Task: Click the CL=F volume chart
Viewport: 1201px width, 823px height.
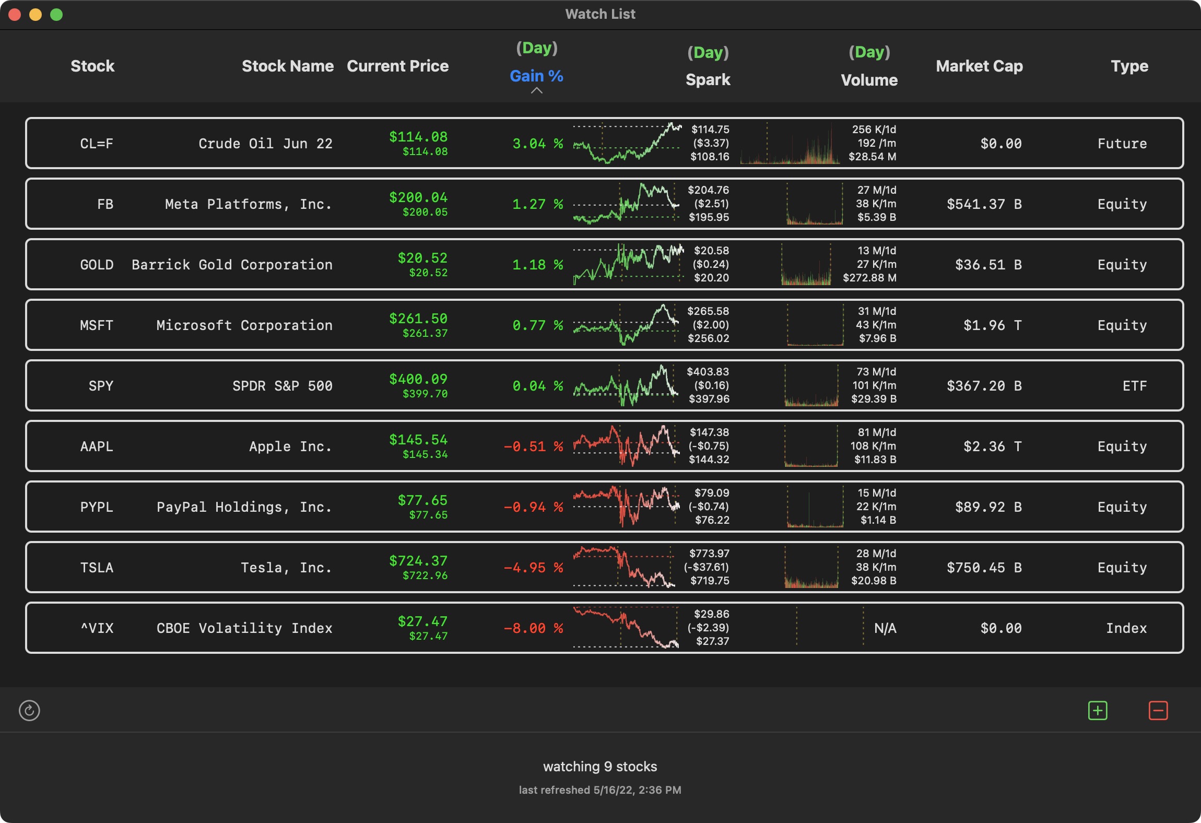Action: [791, 143]
